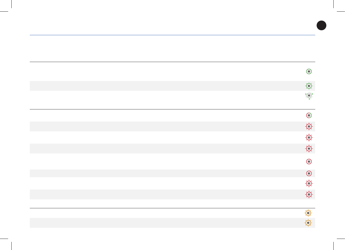
Task: Click the first flashing red power icon
Action: coord(309,126)
